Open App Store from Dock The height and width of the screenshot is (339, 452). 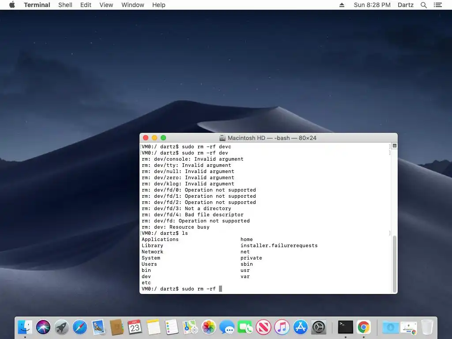click(300, 327)
